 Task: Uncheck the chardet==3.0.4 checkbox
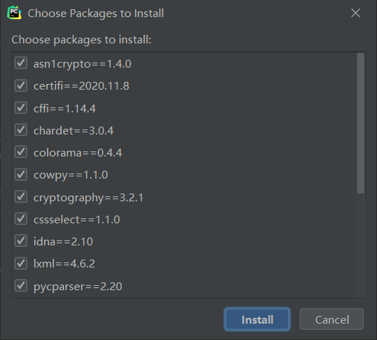click(x=21, y=130)
